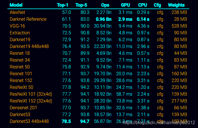The image size is (198, 128).
Task: Open the cfg link in Resnet 101 row
Action: (x=160, y=74)
